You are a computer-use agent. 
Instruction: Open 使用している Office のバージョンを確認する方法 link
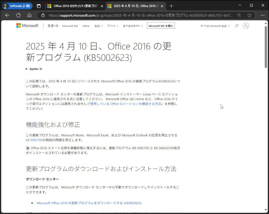[x=125, y=104]
